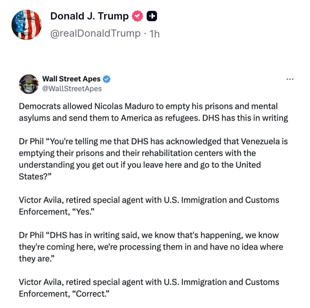The height and width of the screenshot is (308, 310).
Task: Open Donald J. Trump's profile avatar
Action: [26, 24]
